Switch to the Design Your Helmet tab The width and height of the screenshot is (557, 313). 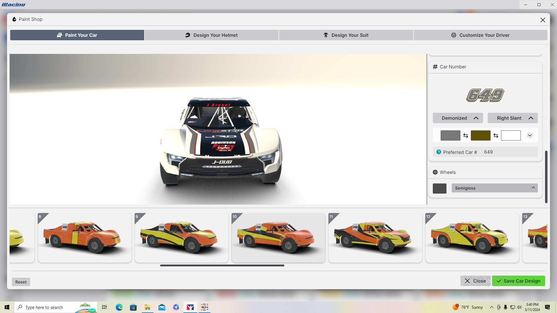point(211,35)
